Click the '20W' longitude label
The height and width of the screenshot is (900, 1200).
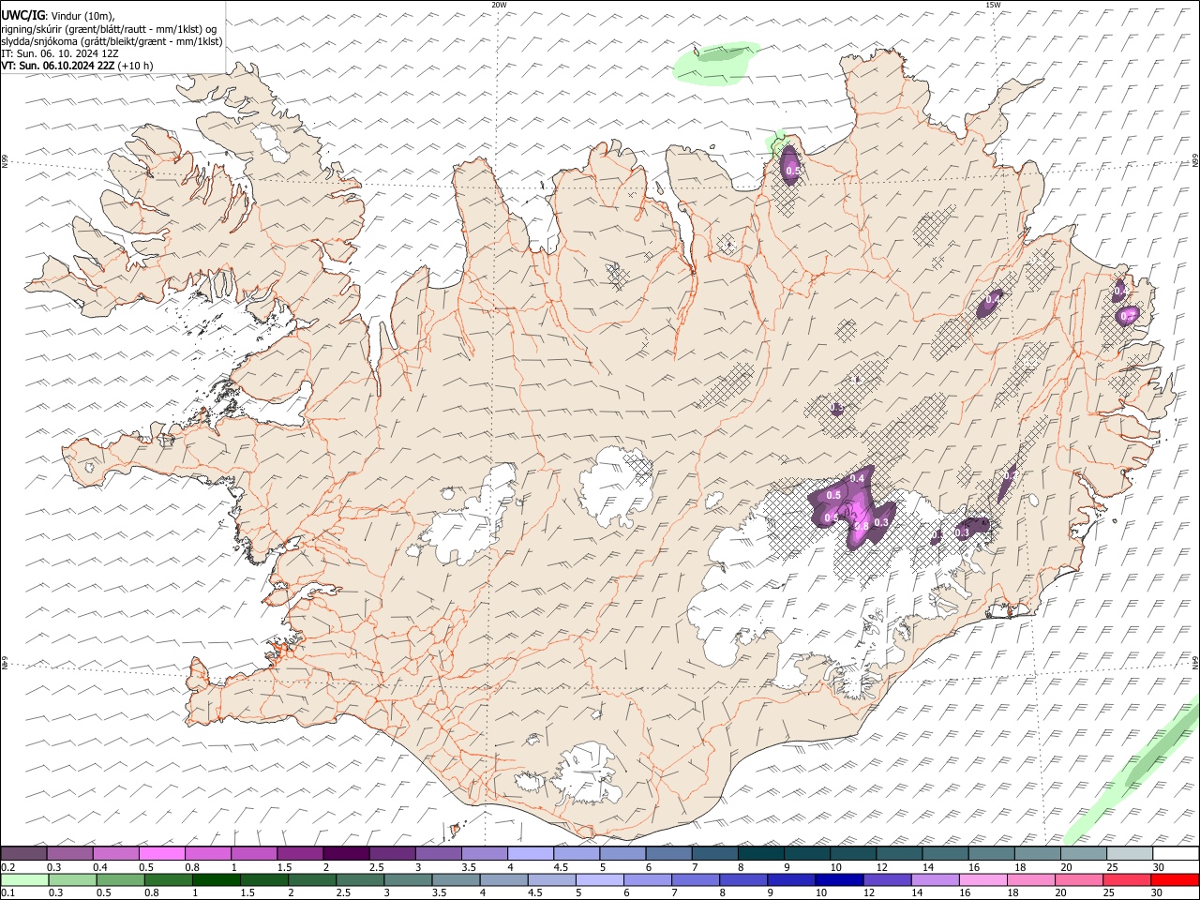pos(499,5)
